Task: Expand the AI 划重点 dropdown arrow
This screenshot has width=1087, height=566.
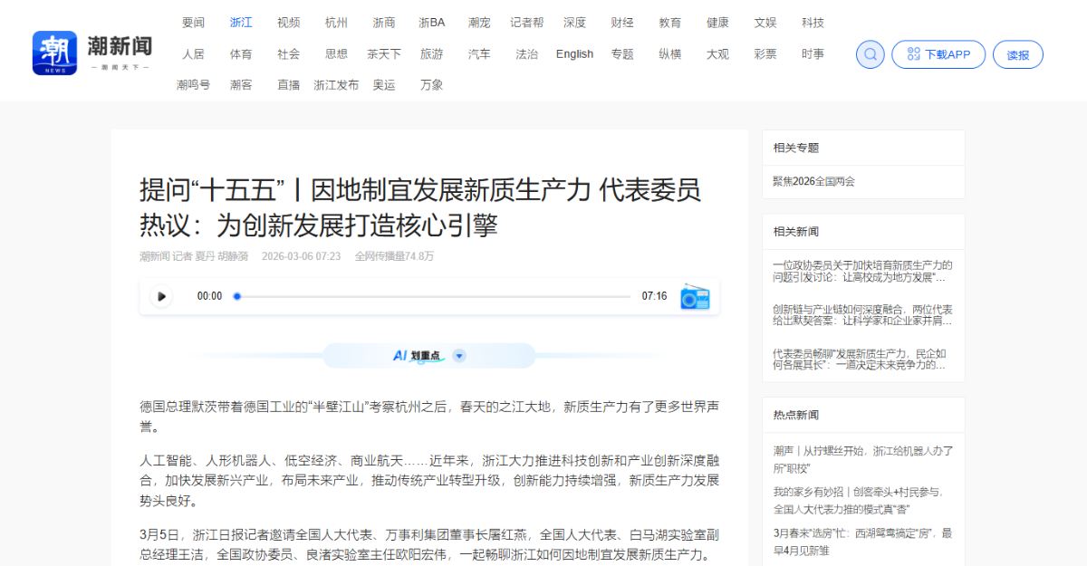Action: click(459, 356)
